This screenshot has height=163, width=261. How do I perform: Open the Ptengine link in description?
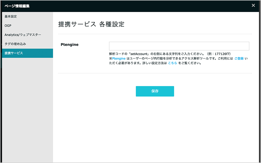click(119, 59)
